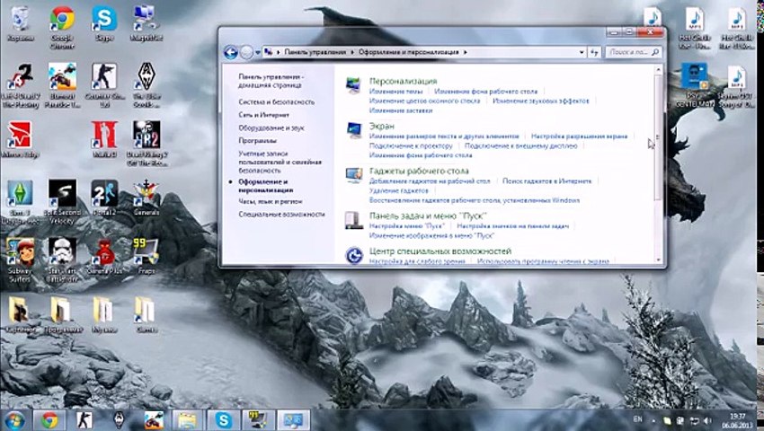Image resolution: width=764 pixels, height=431 pixels.
Task: Open the Персонализация category icon
Action: click(353, 85)
